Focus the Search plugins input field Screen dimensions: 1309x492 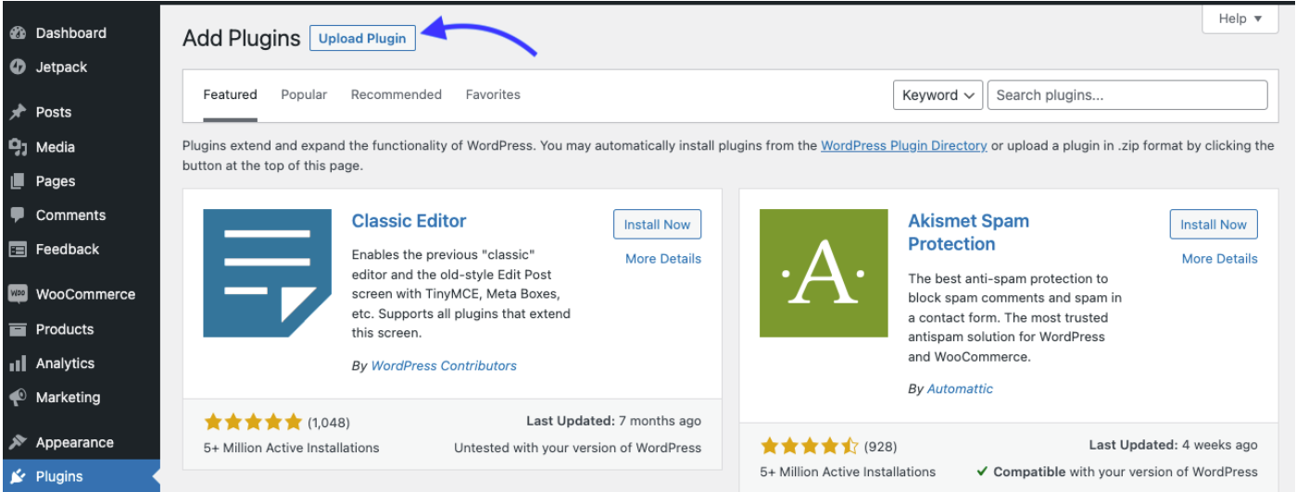pos(1127,95)
